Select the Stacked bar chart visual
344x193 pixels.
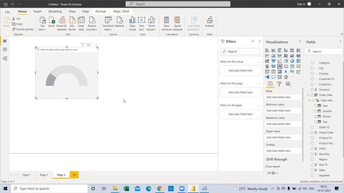(x=267, y=50)
